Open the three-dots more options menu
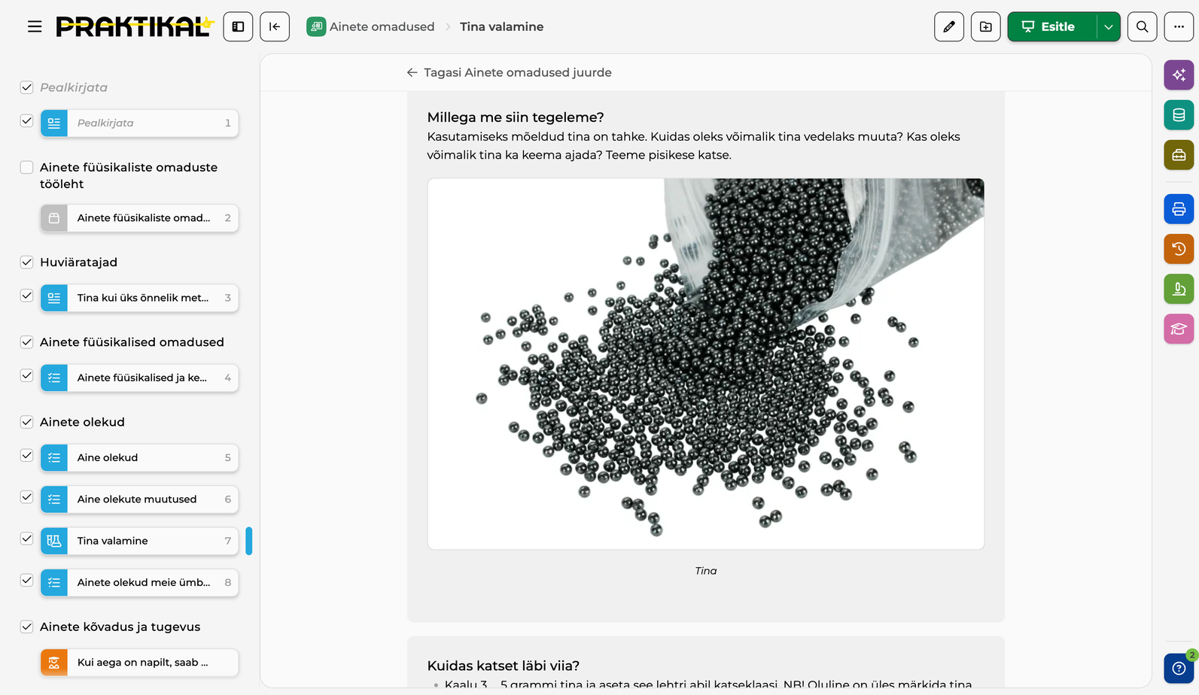 tap(1179, 27)
